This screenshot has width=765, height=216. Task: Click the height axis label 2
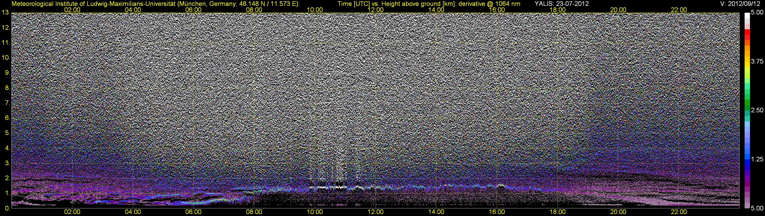(x=7, y=178)
